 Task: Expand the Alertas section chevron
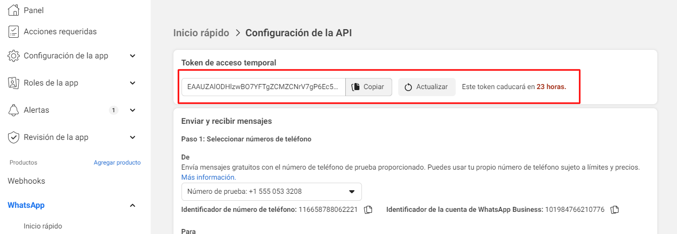[133, 110]
